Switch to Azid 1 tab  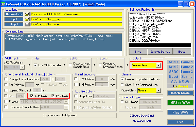click(x=173, y=62)
